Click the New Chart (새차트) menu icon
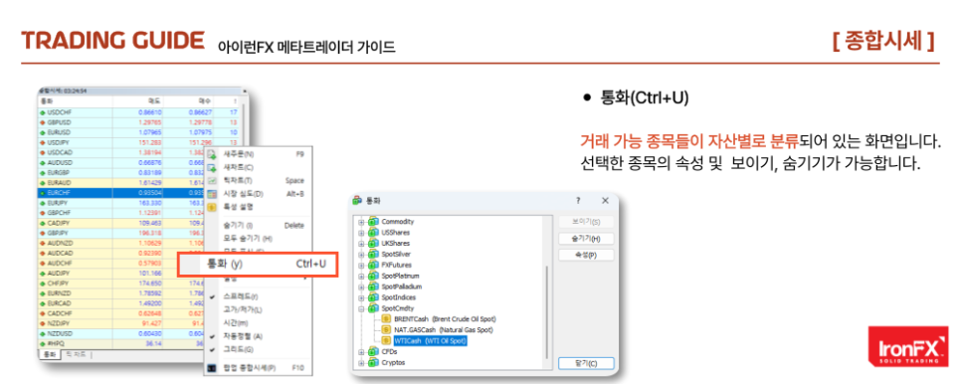Image resolution: width=961 pixels, height=384 pixels. (212, 167)
